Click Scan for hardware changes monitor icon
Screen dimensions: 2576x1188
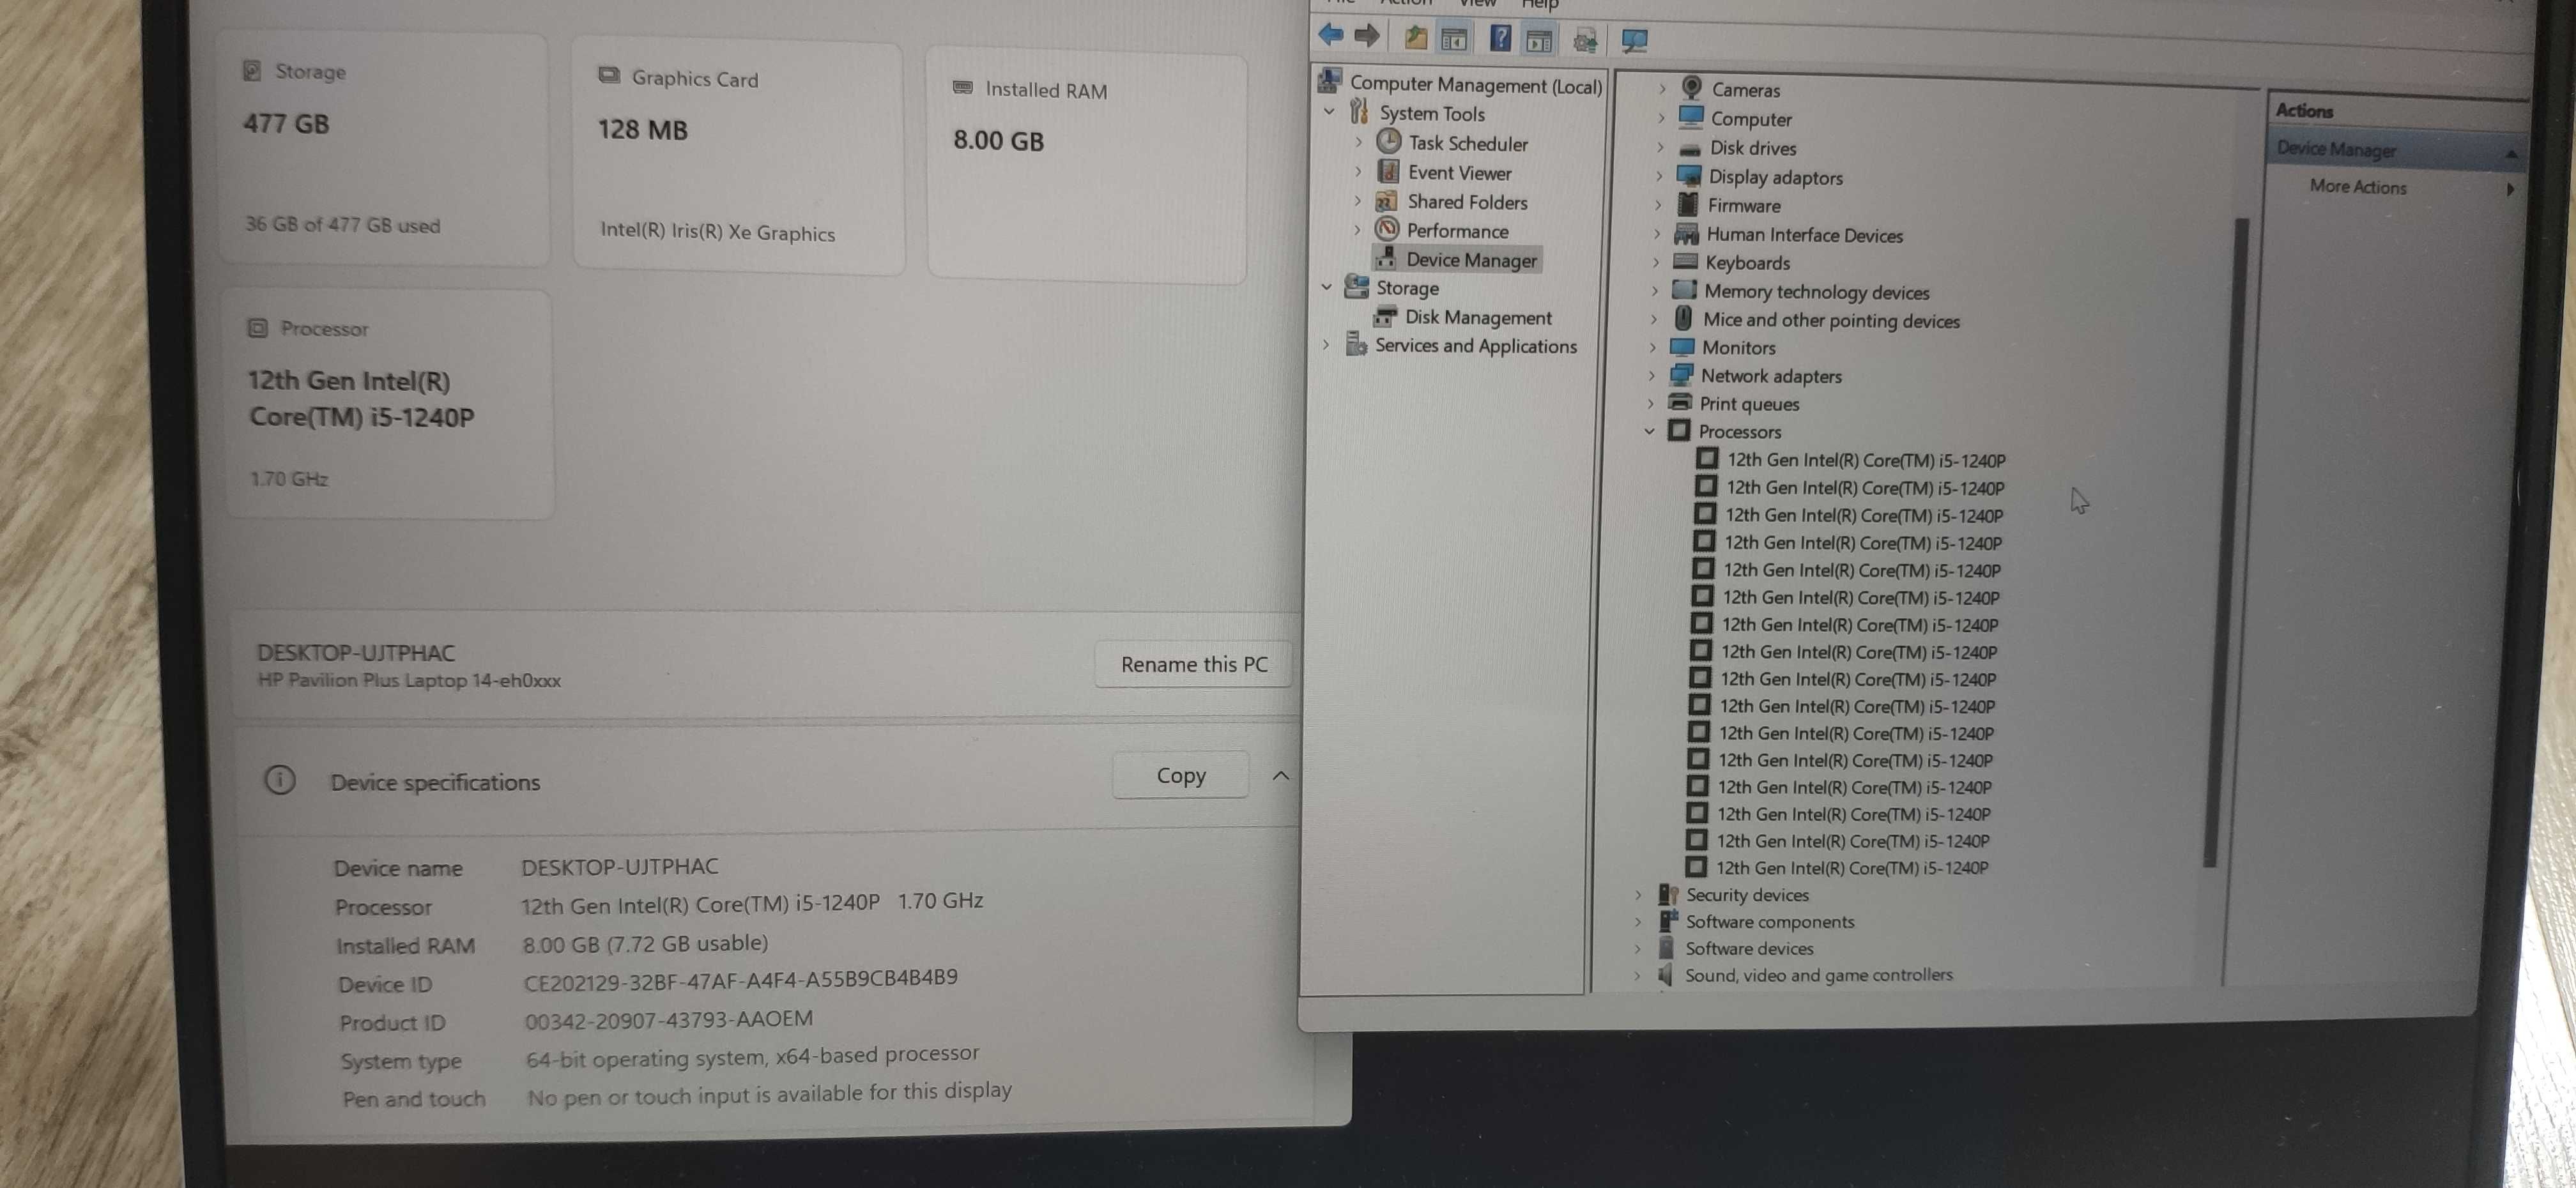click(x=1634, y=41)
